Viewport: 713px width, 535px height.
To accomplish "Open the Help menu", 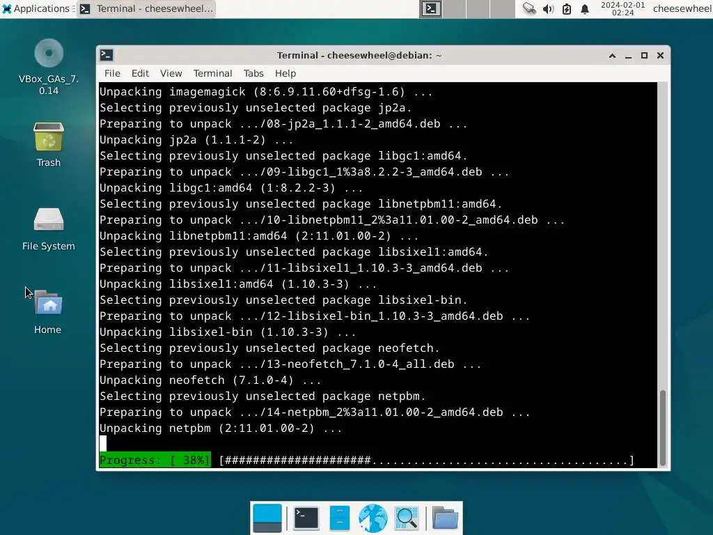I will (285, 73).
